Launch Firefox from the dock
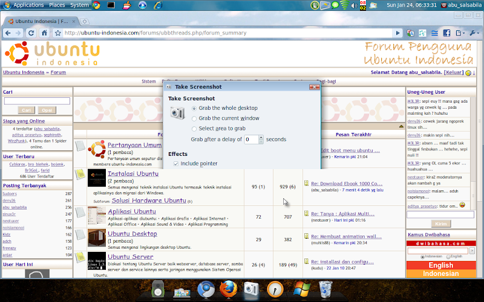Image resolution: width=484 pixels, height=302 pixels. [229, 289]
